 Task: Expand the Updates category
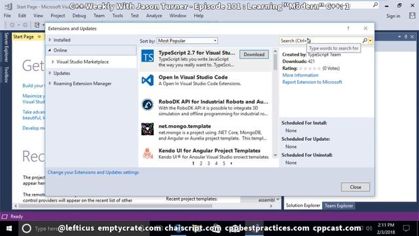coord(50,73)
